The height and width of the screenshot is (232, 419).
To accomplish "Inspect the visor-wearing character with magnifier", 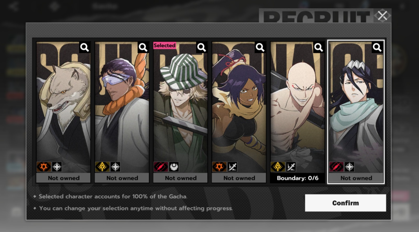I will pos(143,47).
